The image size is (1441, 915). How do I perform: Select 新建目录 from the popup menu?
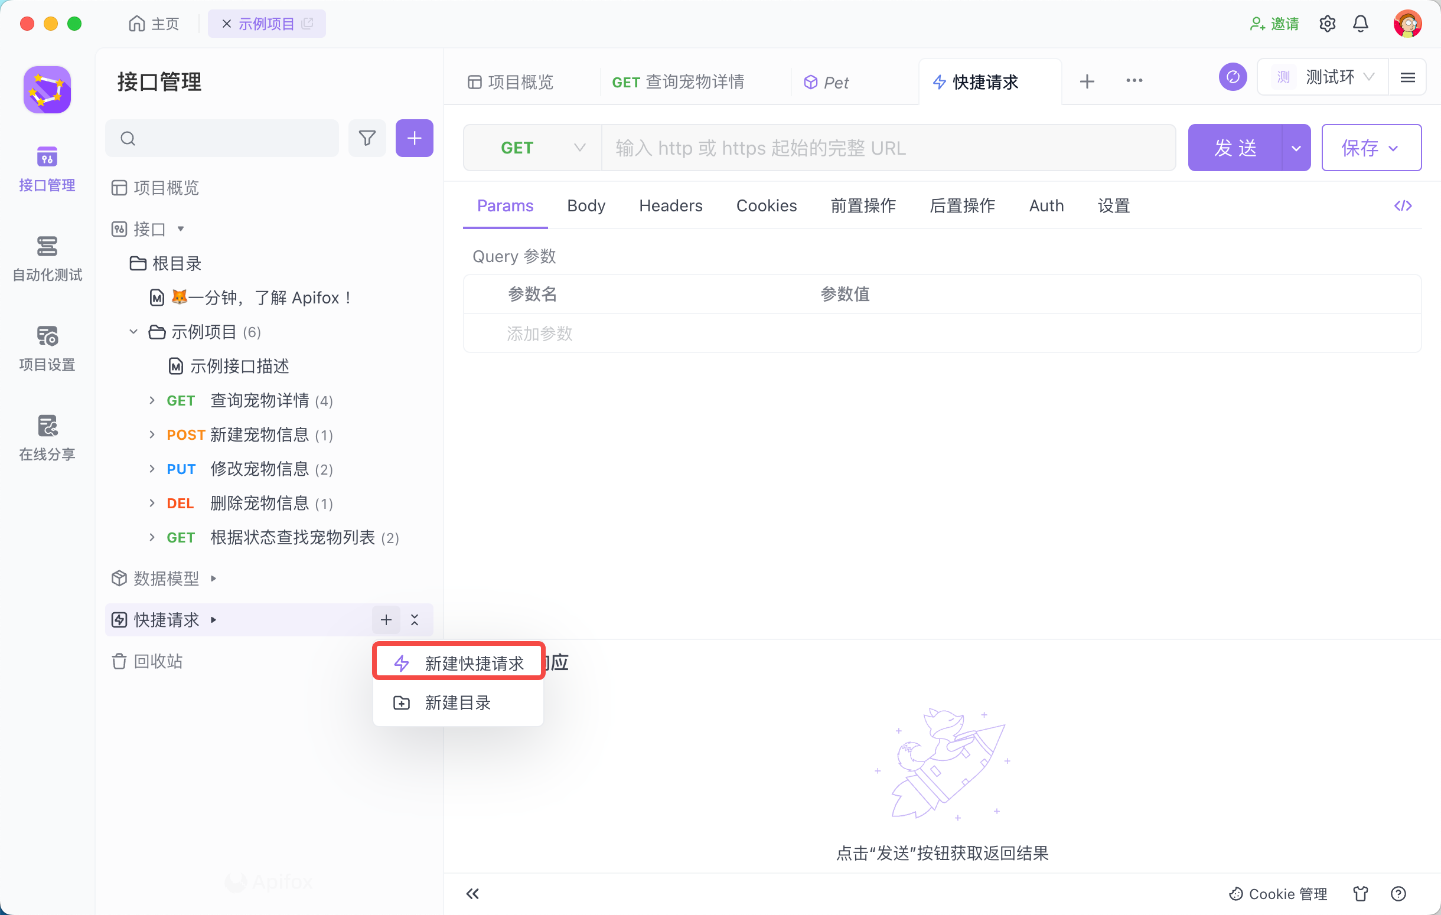coord(458,702)
